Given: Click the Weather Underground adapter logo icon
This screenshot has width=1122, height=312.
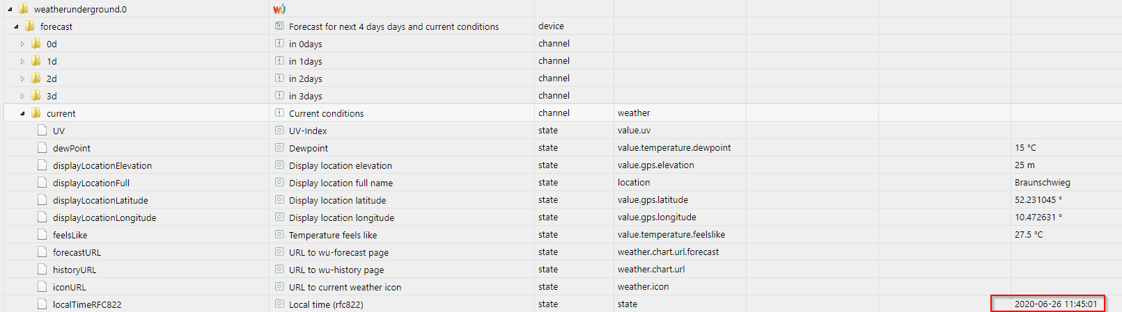Looking at the screenshot, I should pyautogui.click(x=279, y=9).
